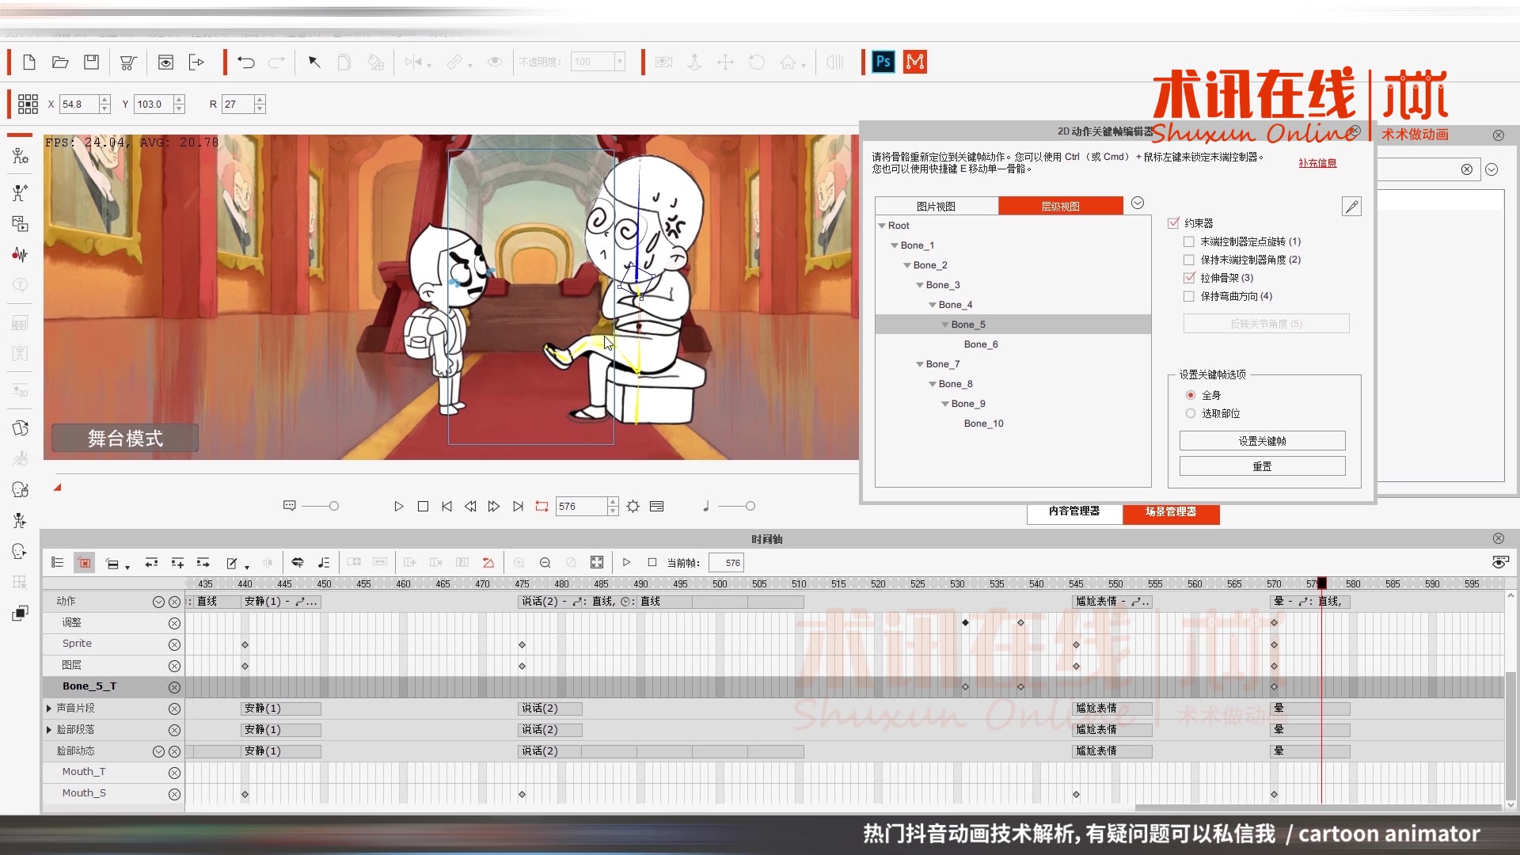Click the red curve reset icon in timeline
Viewport: 1520px width, 855px height.
(x=488, y=563)
